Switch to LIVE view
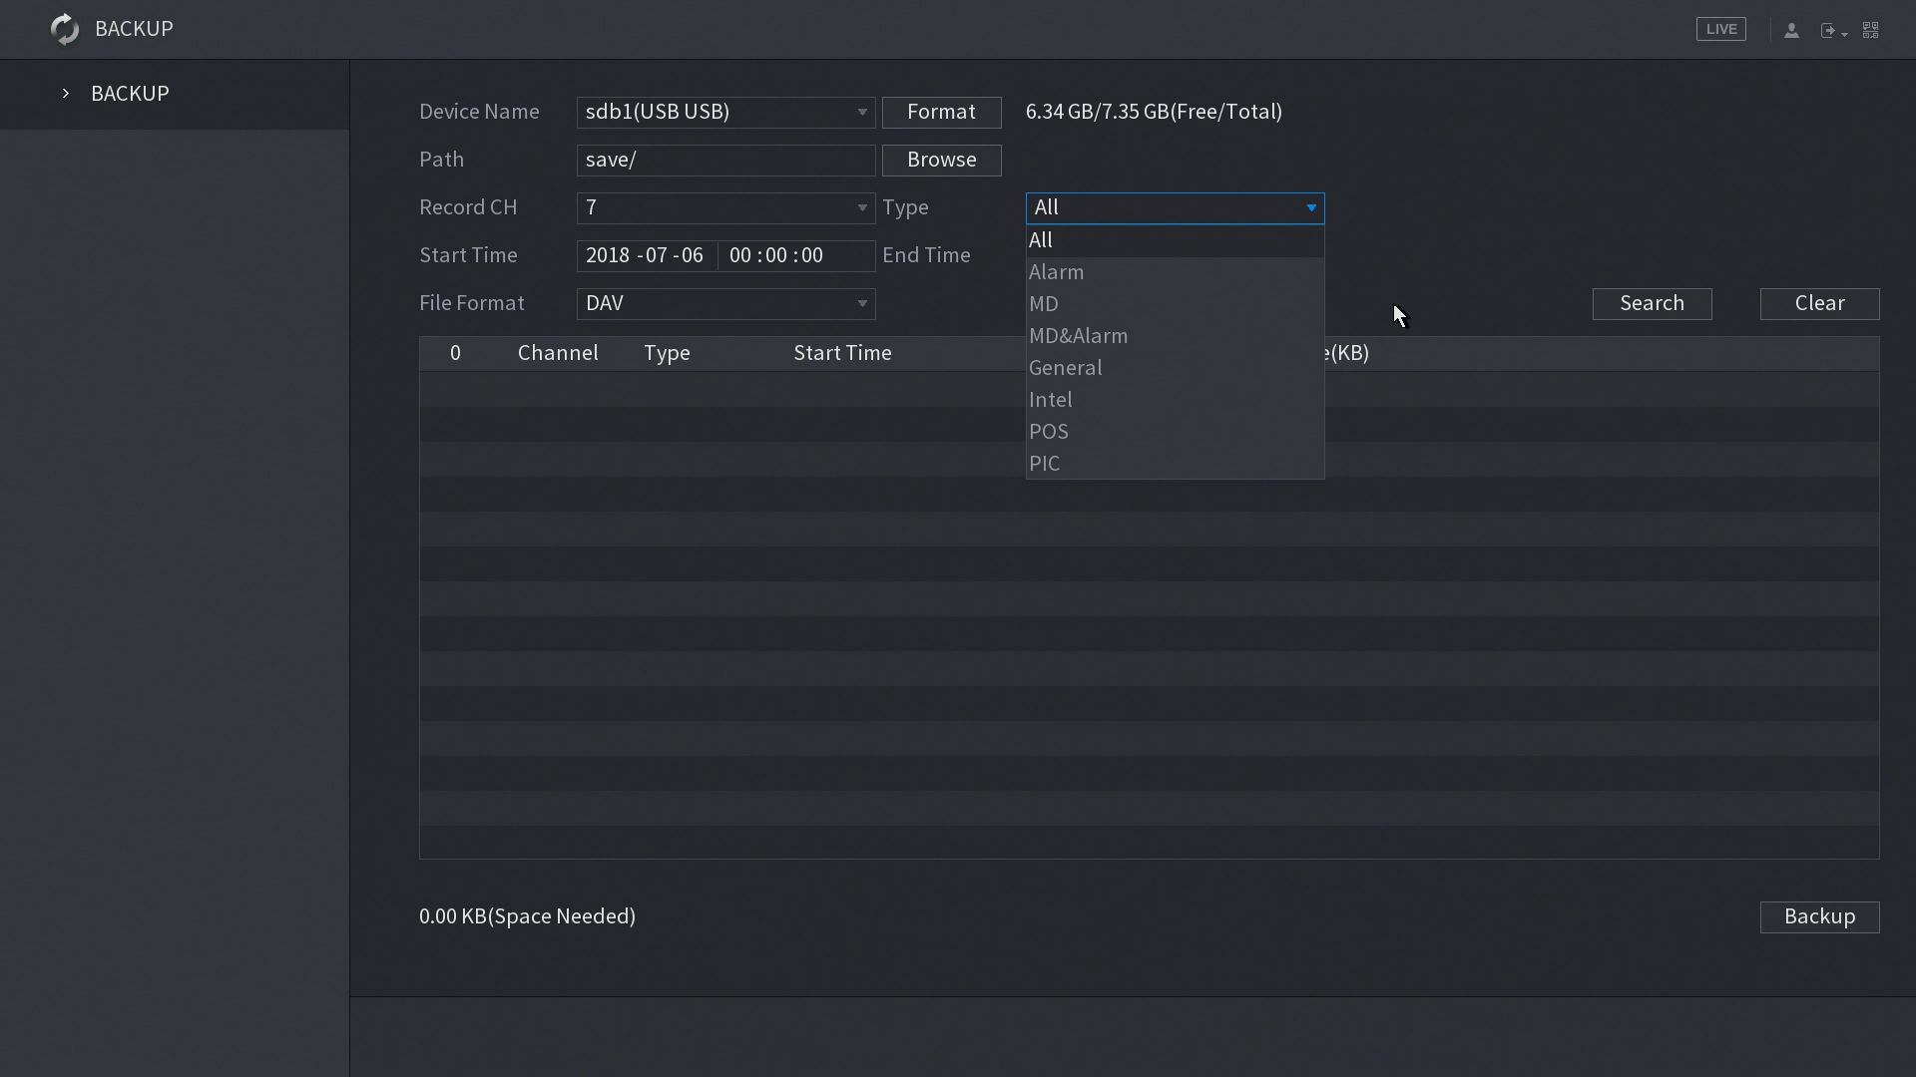 coord(1720,29)
